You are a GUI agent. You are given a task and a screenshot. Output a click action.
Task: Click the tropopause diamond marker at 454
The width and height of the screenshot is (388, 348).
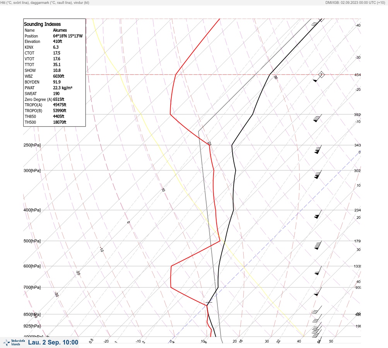(x=321, y=75)
